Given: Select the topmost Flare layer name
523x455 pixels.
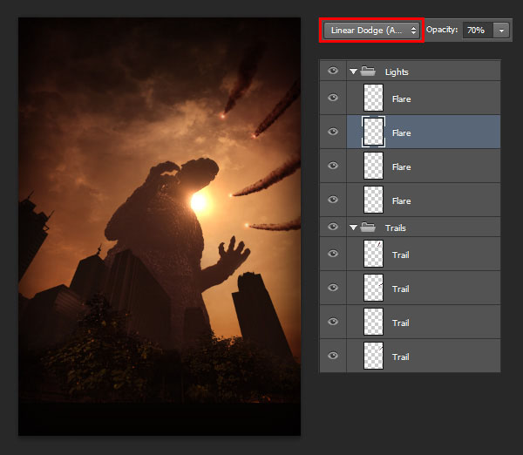Looking at the screenshot, I should pos(402,99).
